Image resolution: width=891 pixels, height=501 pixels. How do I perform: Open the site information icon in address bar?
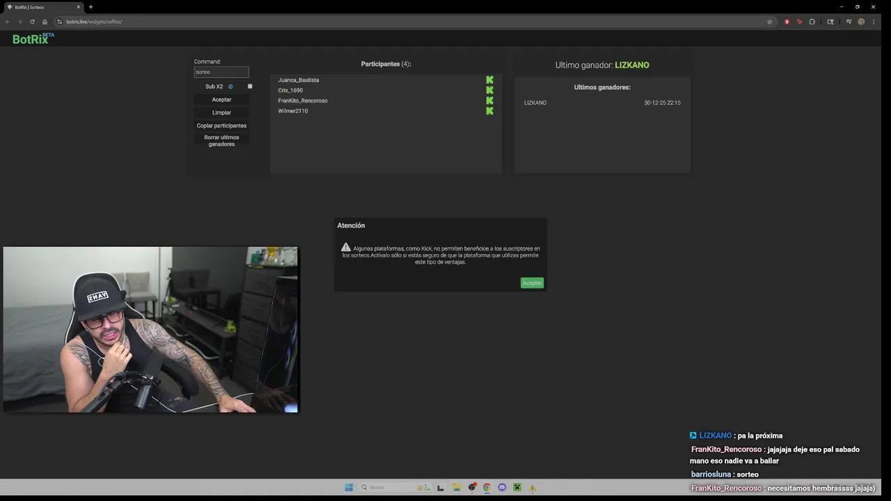tap(59, 22)
